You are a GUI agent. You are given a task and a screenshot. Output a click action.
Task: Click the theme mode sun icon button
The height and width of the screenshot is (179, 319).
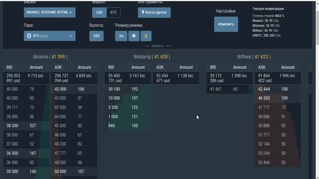pyautogui.click(x=134, y=36)
